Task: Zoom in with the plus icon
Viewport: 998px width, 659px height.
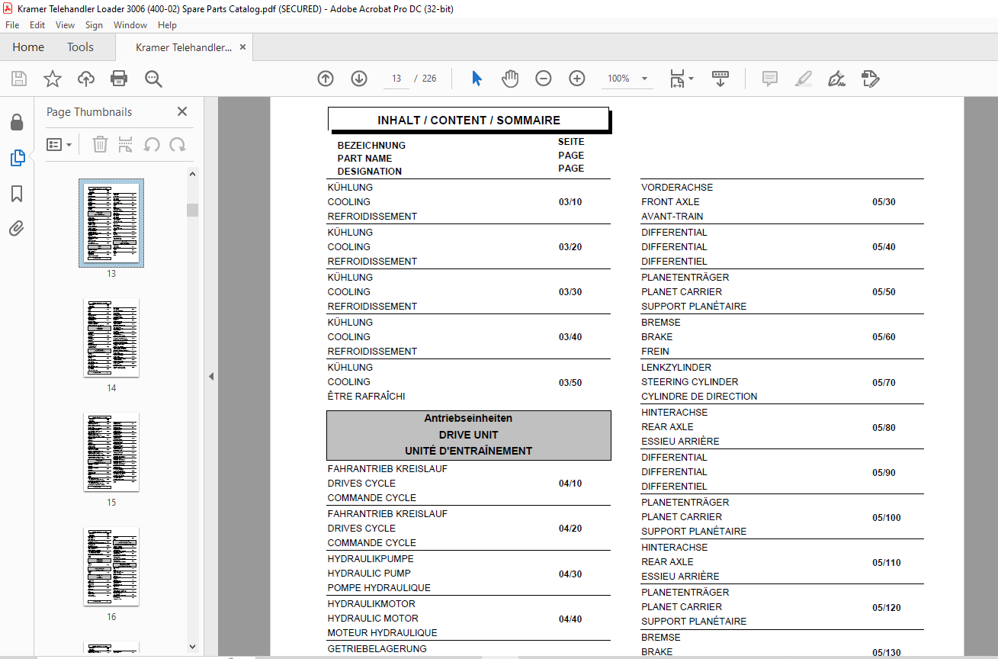Action: (577, 79)
